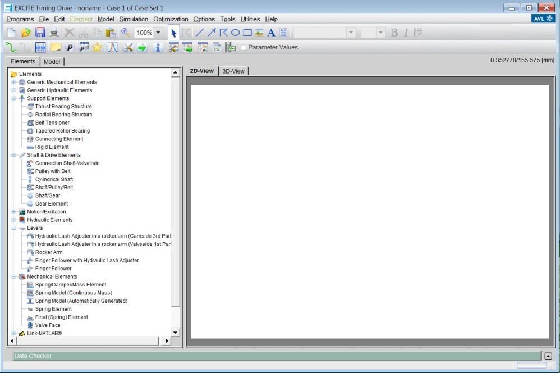560x373 pixels.
Task: Click the yellow star icon
Action: 97,47
